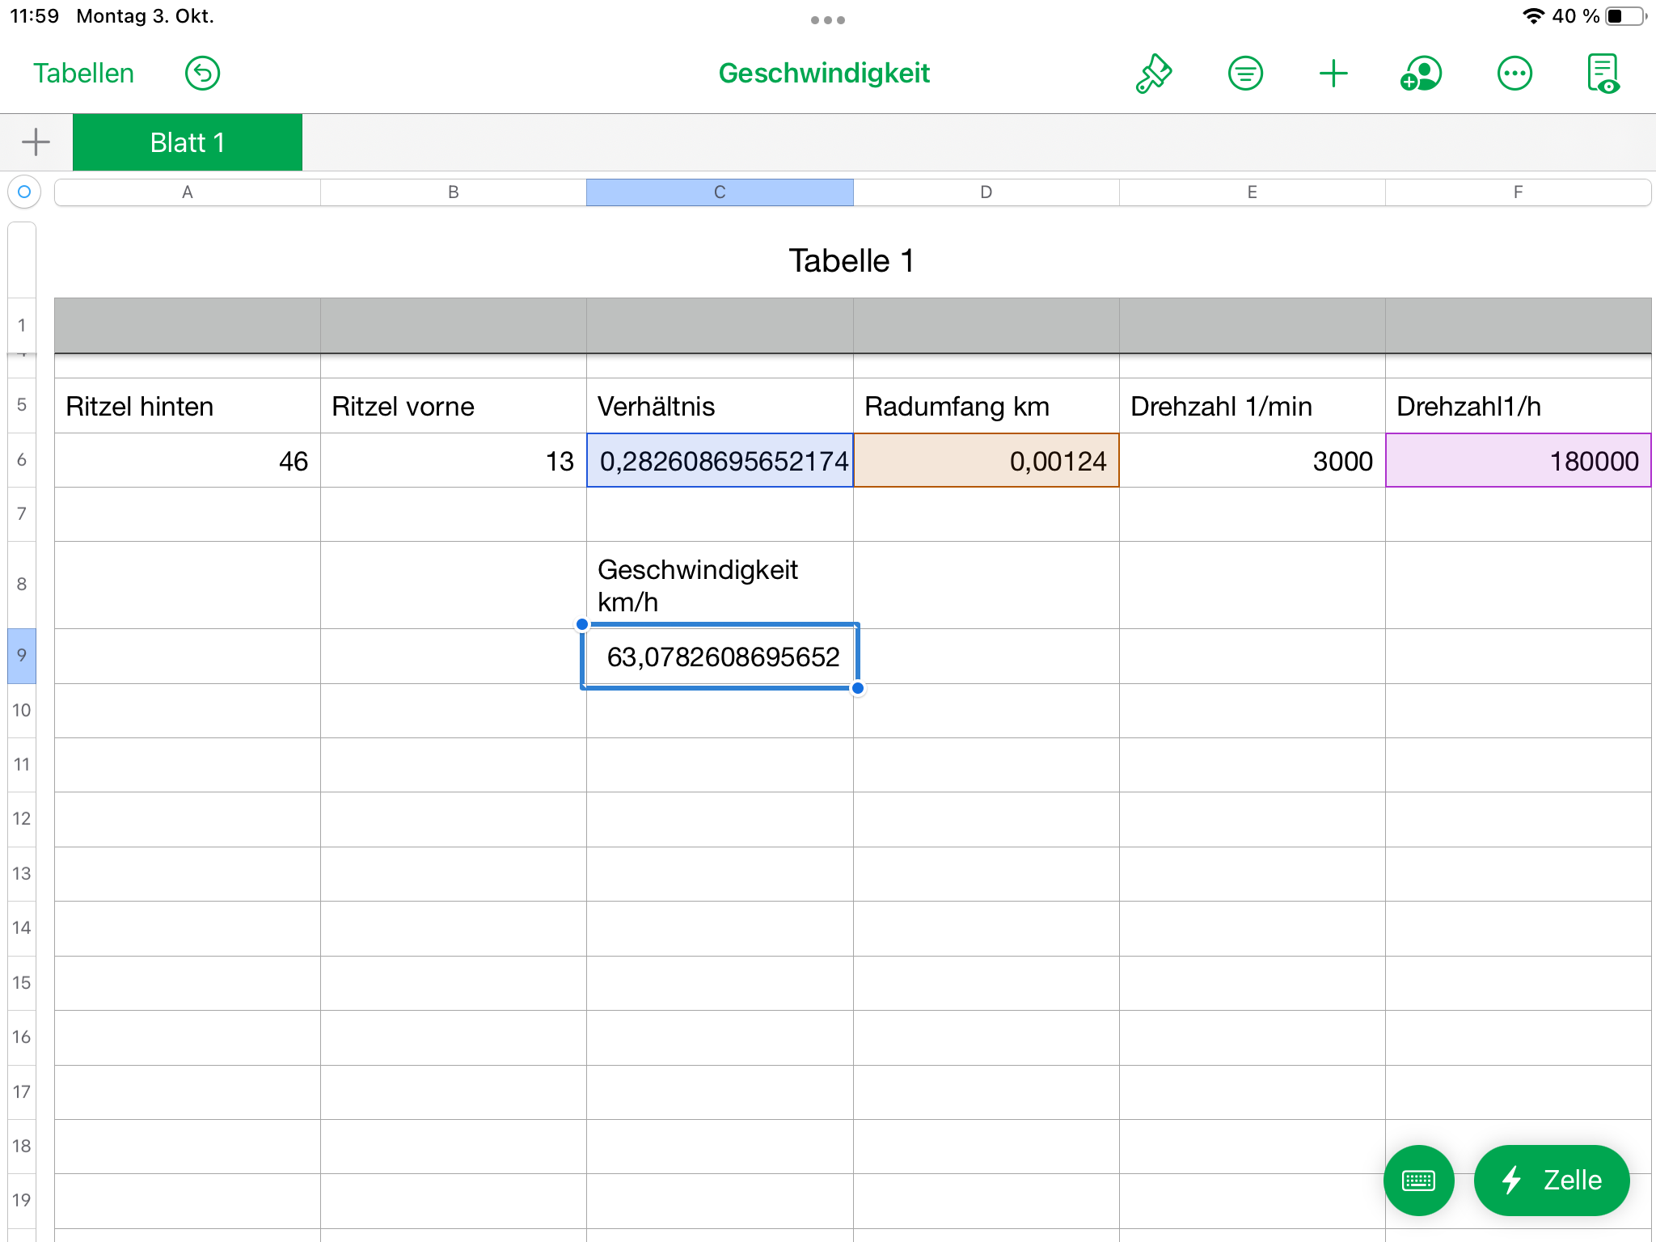Open the Format paintbrush panel
This screenshot has width=1656, height=1242.
click(1154, 74)
